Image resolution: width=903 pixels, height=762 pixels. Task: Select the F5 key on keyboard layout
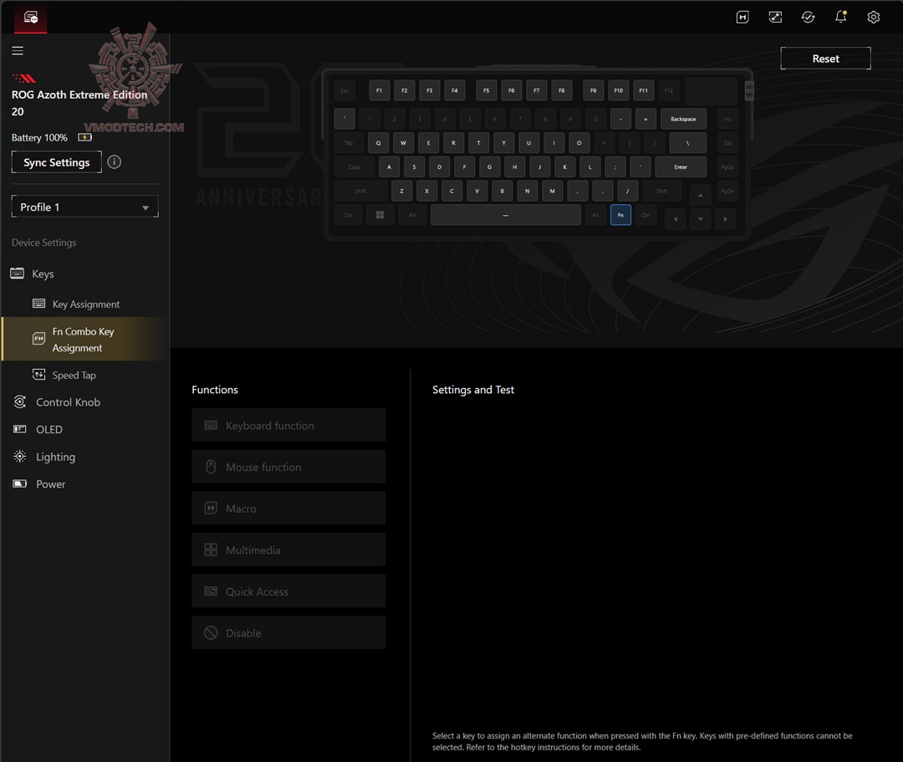pyautogui.click(x=486, y=90)
